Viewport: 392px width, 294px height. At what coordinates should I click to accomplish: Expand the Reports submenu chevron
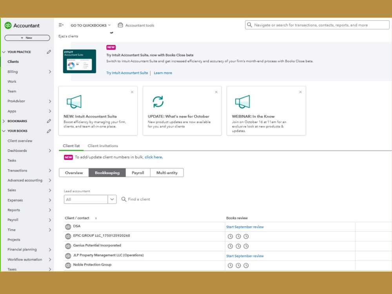[x=50, y=210]
